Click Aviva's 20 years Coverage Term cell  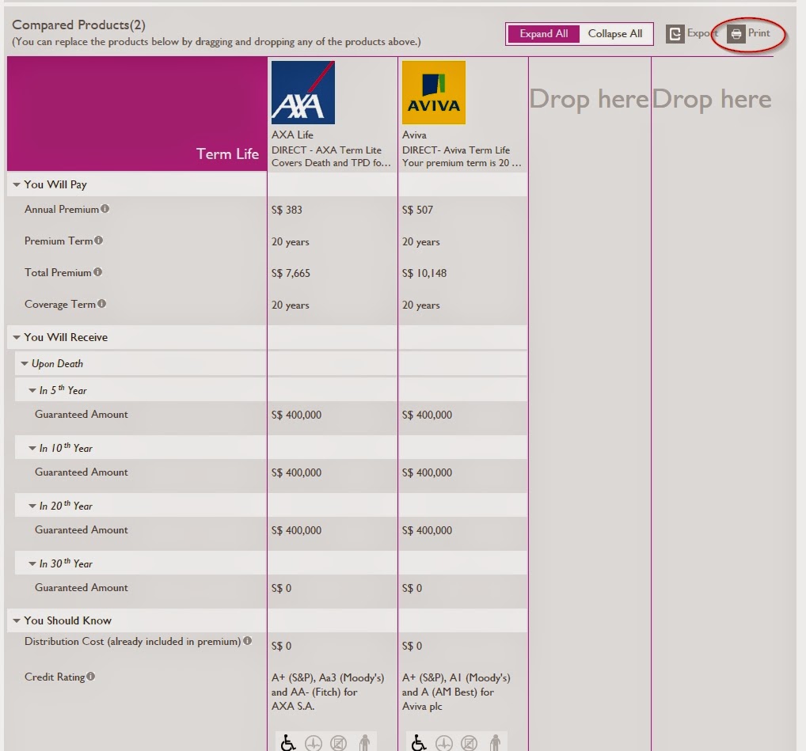421,305
